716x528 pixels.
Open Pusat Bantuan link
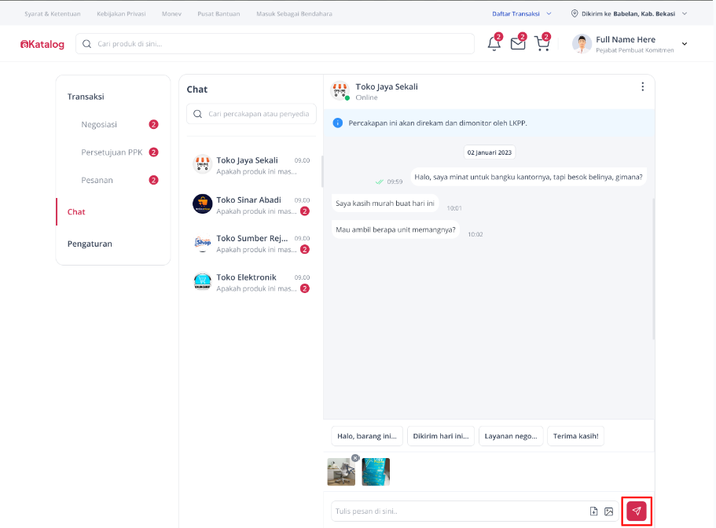[x=218, y=13]
